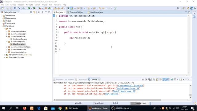
Task: Open the MainFrame.java:30 stack trace link
Action: point(124,91)
